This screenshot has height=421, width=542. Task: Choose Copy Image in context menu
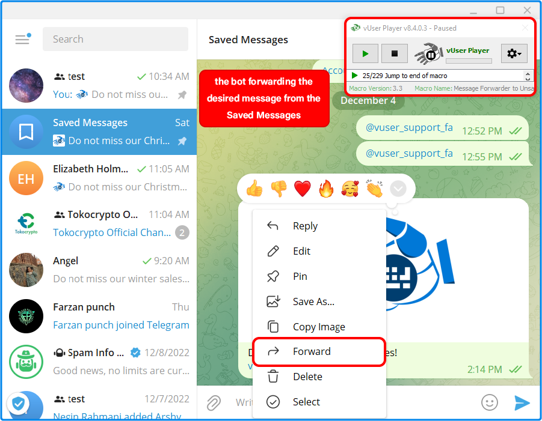(319, 327)
